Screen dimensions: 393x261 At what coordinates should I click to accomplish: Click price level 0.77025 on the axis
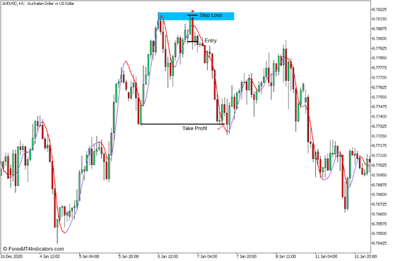[x=379, y=166]
